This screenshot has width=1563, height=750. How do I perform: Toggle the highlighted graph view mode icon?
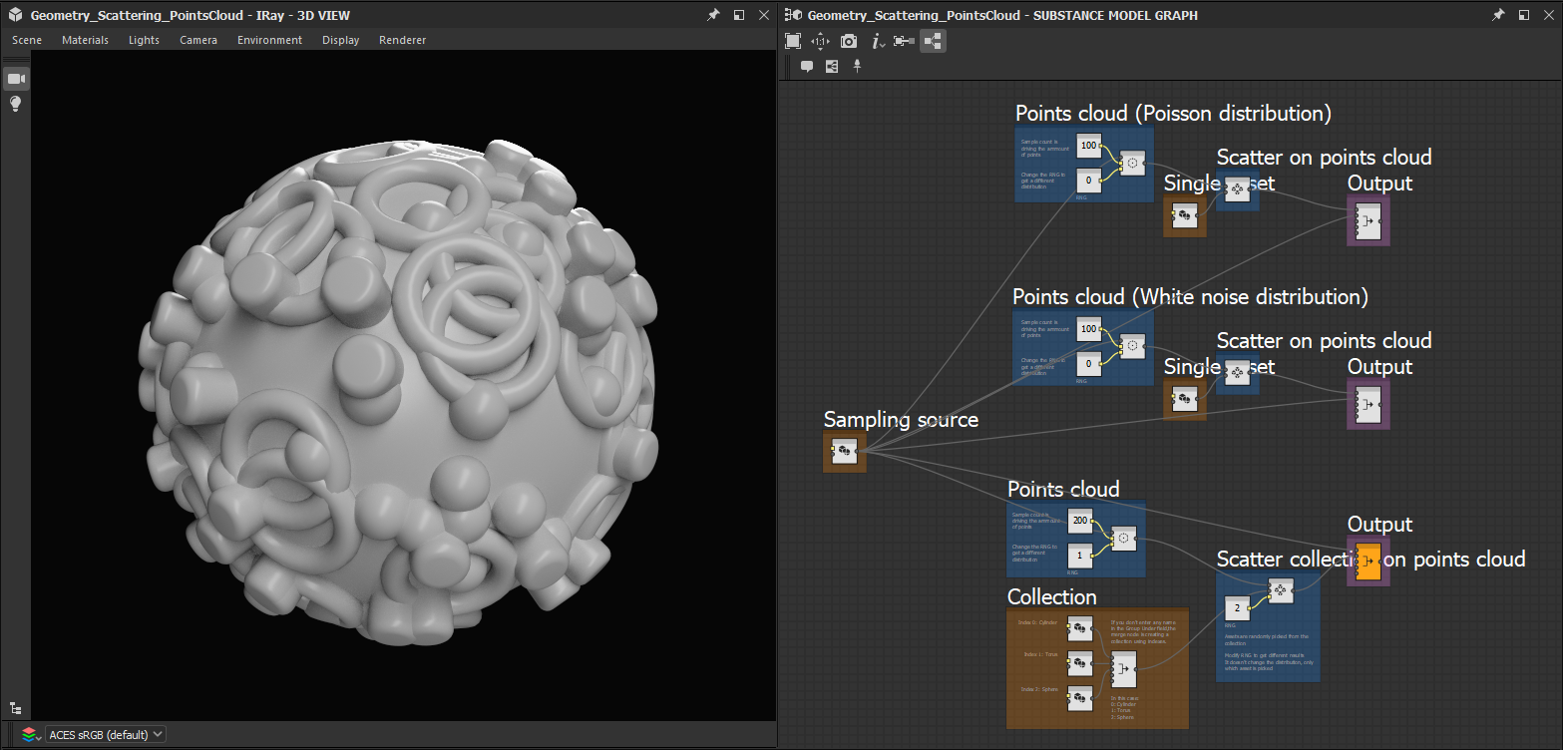[x=933, y=41]
